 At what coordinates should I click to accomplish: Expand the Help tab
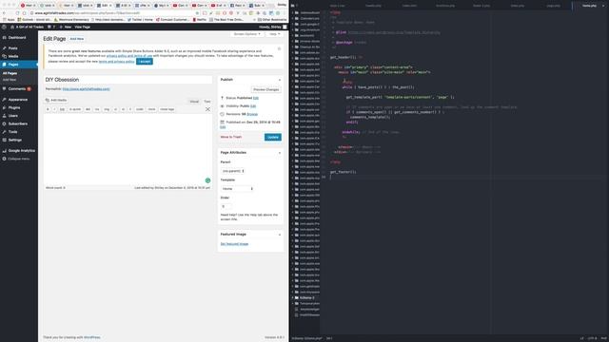[x=275, y=34]
